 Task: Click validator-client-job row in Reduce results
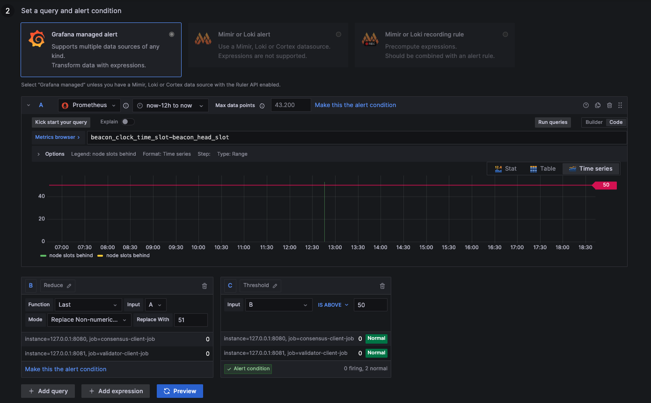point(117,354)
